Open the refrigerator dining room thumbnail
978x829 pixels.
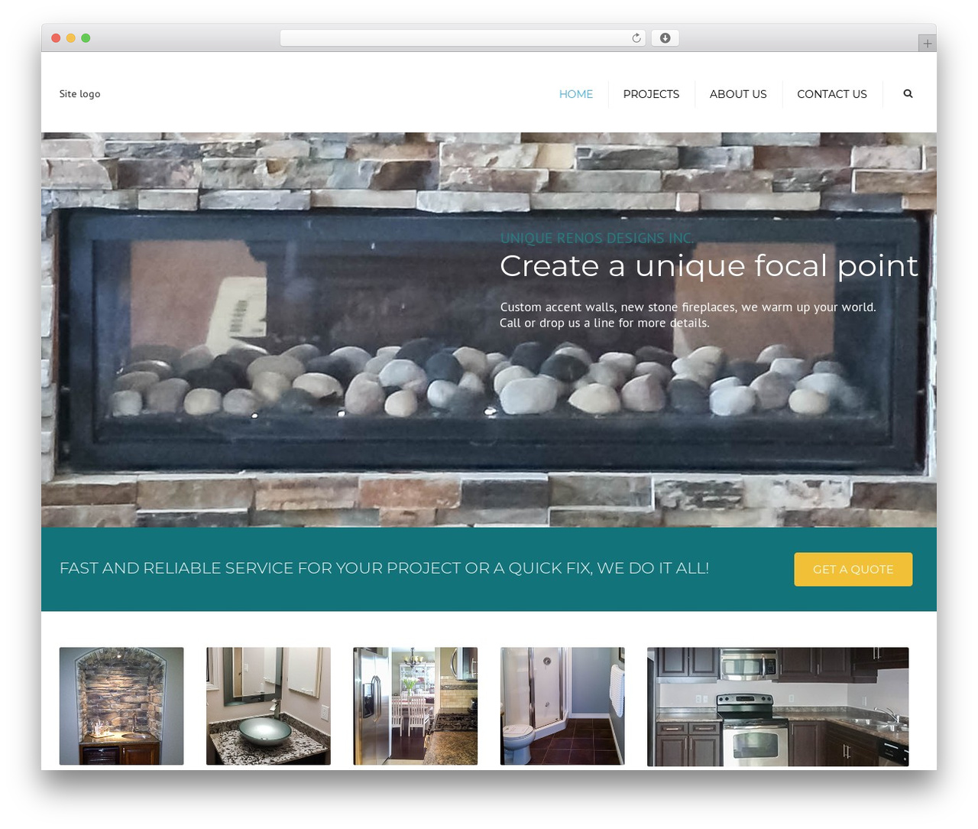coord(415,706)
